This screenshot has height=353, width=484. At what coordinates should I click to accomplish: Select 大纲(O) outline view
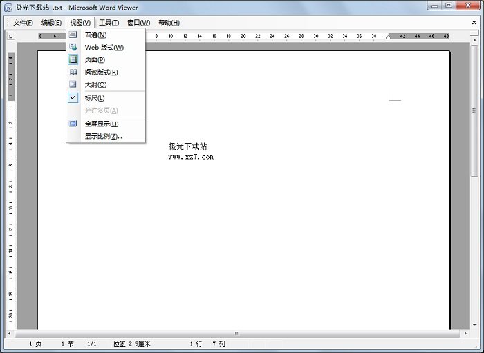(106, 84)
